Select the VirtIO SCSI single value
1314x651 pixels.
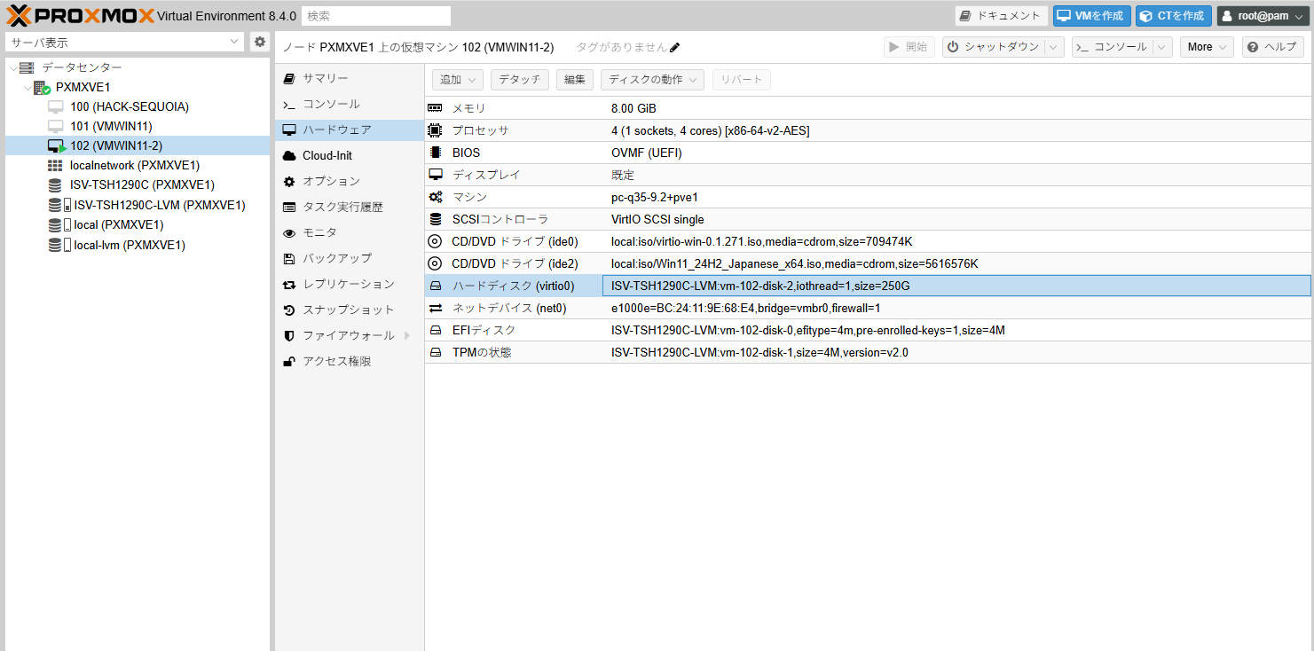coord(657,219)
